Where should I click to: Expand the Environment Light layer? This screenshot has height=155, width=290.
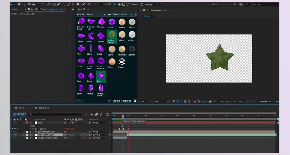tap(24, 132)
